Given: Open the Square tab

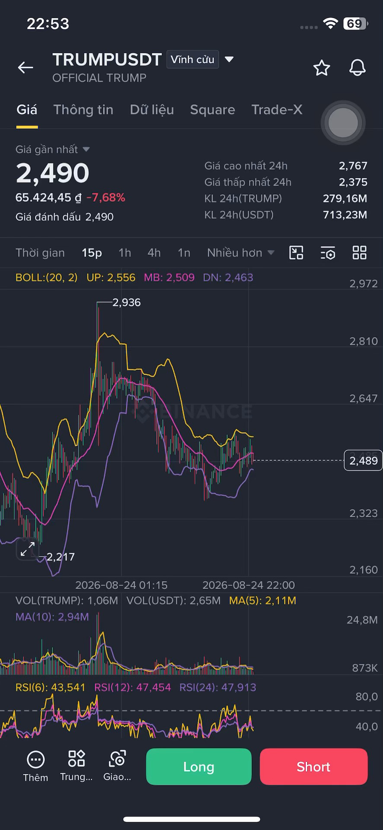Looking at the screenshot, I should [212, 110].
